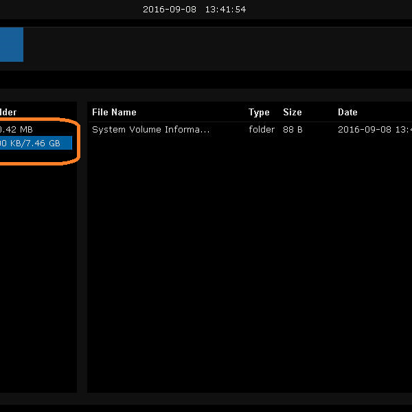Viewport: 412px width, 412px height.
Task: Select the System Volume Information folder row
Action: point(150,129)
